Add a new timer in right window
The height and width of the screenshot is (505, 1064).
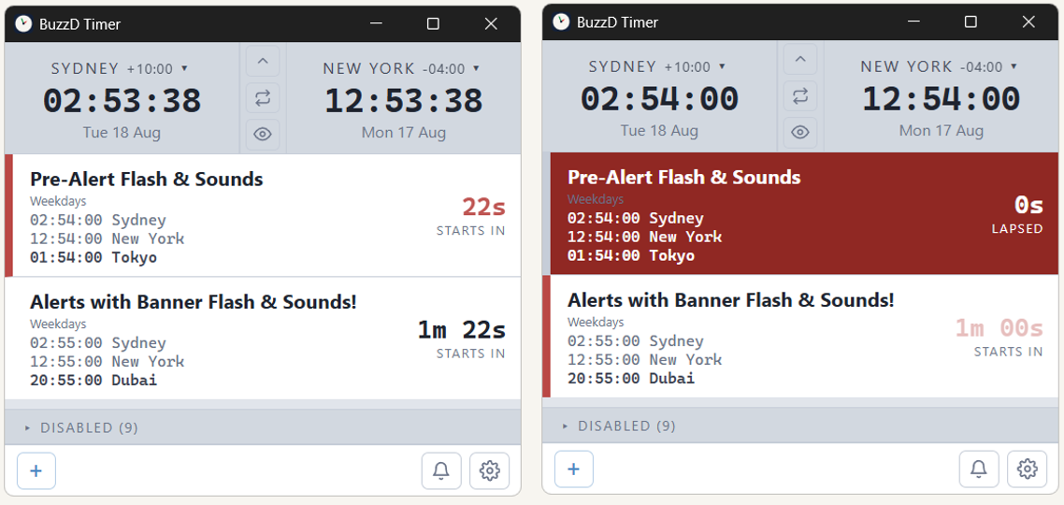pyautogui.click(x=574, y=469)
